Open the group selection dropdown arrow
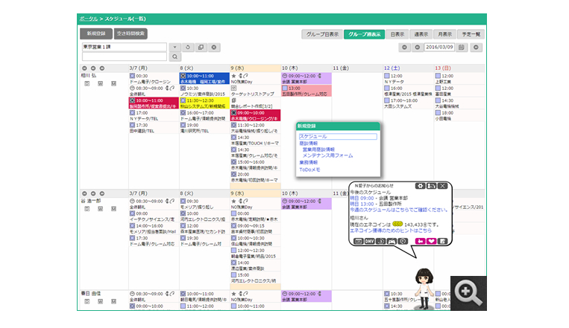569x328 pixels. [x=175, y=47]
